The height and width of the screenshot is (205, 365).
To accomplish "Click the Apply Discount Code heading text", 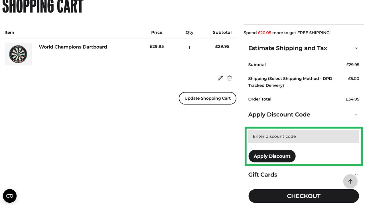I will 279,114.
